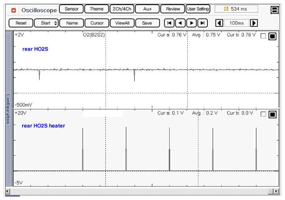
Task: Increase the 100ms time base
Action: click(x=254, y=23)
